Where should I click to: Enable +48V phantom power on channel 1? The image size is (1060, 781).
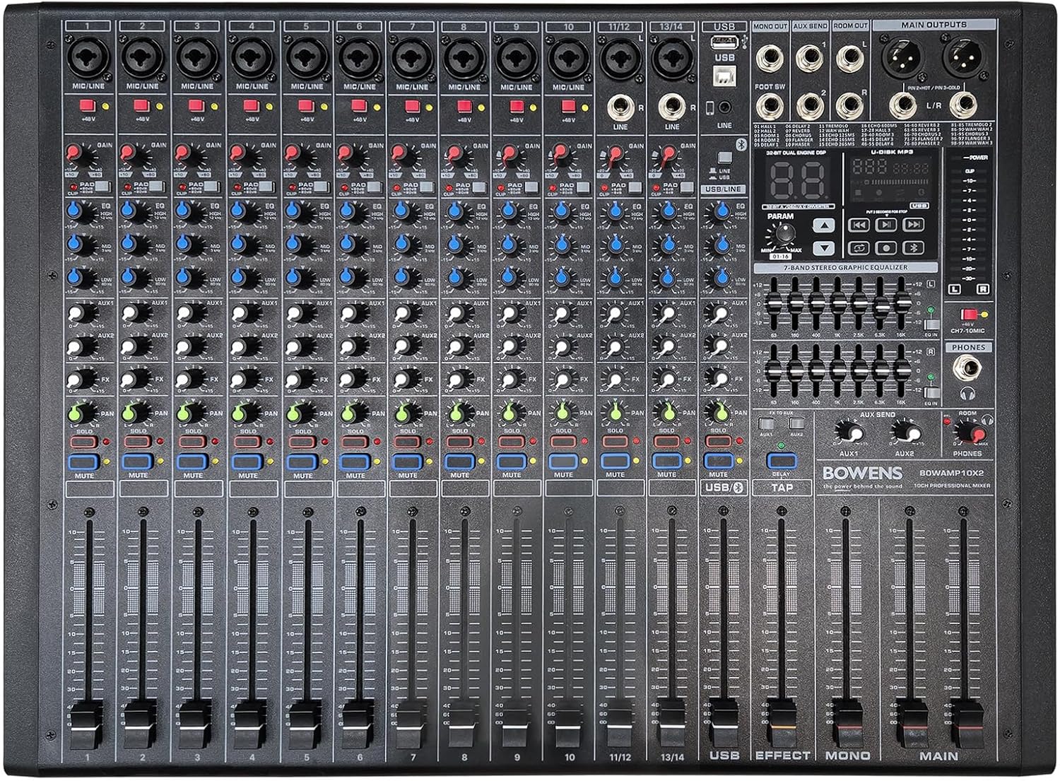87,105
